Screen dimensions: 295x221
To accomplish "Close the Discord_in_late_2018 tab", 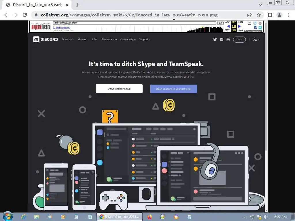I will click(x=67, y=5).
